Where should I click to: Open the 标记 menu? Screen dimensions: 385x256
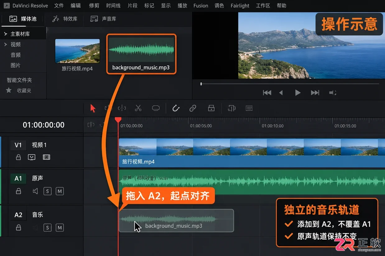149,6
